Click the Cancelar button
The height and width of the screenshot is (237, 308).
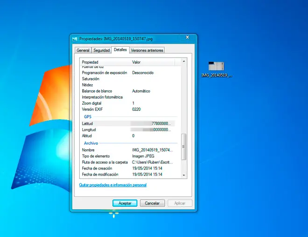152,203
